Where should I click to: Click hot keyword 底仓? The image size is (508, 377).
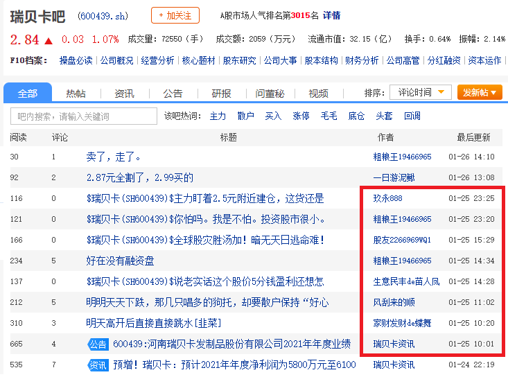click(356, 116)
